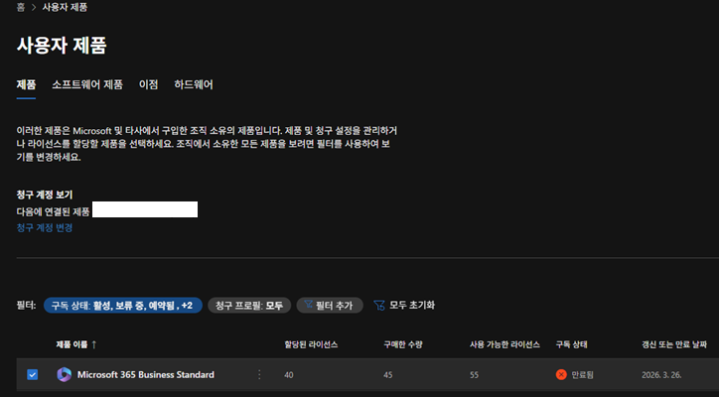
Task: Click the 사용자 제품 breadcrumb item
Action: 65,7
